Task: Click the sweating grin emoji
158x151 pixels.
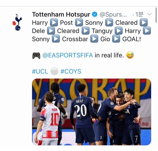Action: pos(130,55)
